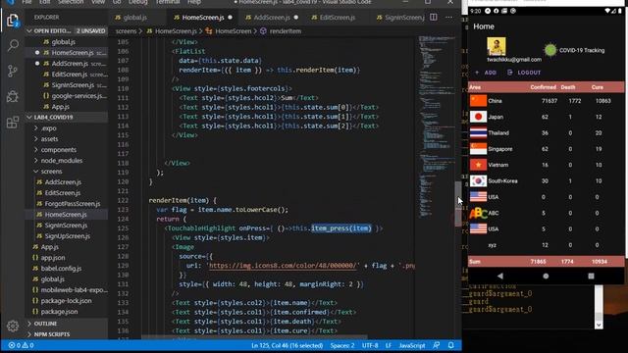628x353 pixels.
Task: Tap the emulator Recents square button
Action: (591, 276)
